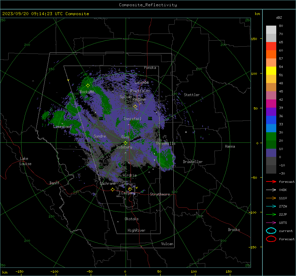Select the 45 dBZ tan color swatch
Screen dimensions: 296x276
pos(271,87)
